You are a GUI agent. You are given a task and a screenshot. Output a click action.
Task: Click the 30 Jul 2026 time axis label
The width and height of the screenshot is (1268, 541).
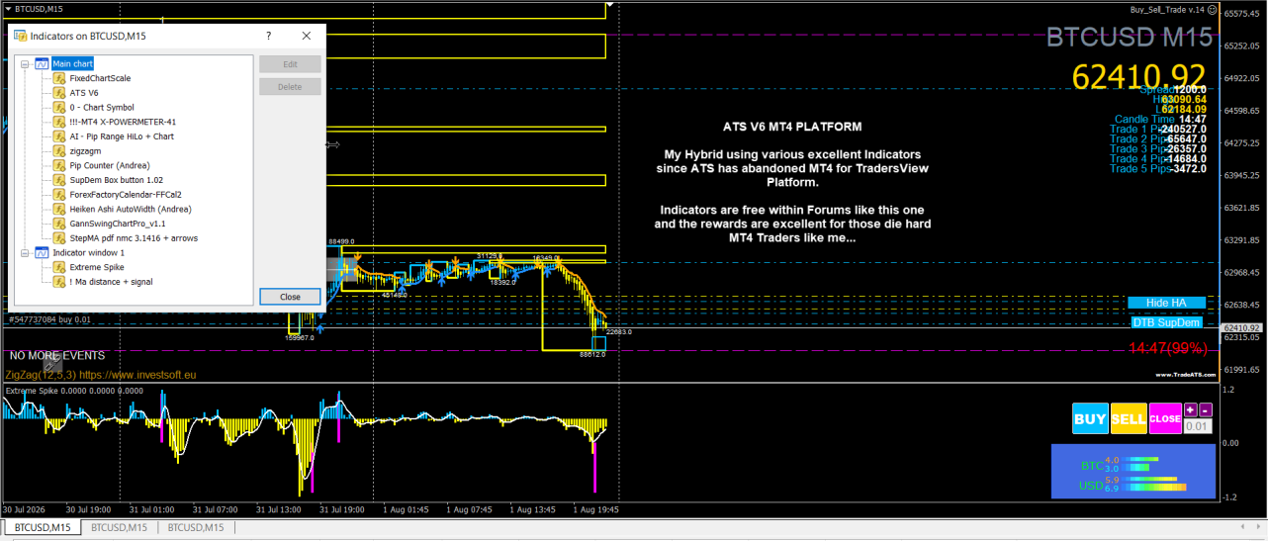25,510
